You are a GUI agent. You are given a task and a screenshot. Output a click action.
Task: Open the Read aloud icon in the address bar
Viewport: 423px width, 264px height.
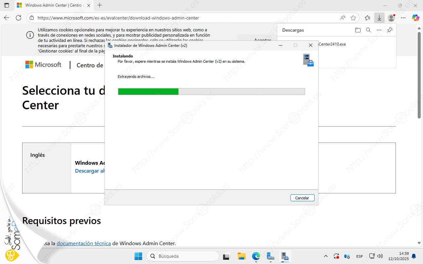pyautogui.click(x=343, y=18)
